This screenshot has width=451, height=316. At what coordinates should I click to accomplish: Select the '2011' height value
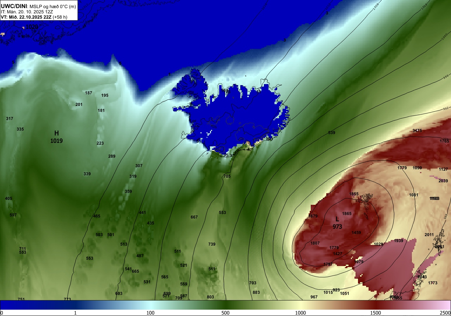click(429, 235)
